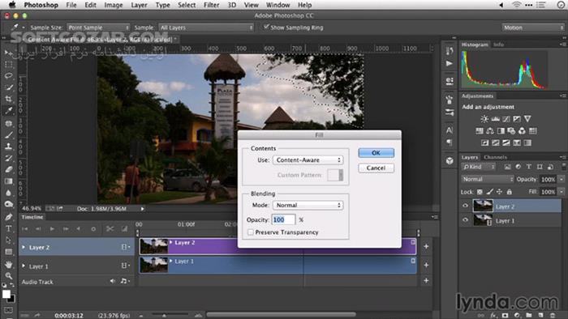Add media to Layer 1 track

click(426, 265)
